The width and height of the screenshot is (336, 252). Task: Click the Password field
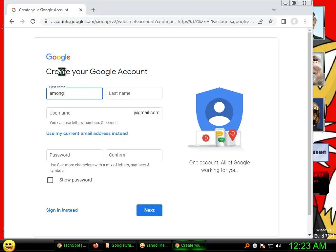coord(74,155)
